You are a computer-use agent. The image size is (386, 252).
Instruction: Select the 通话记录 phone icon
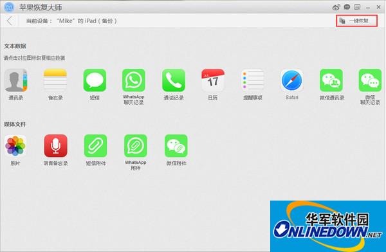pyautogui.click(x=174, y=80)
